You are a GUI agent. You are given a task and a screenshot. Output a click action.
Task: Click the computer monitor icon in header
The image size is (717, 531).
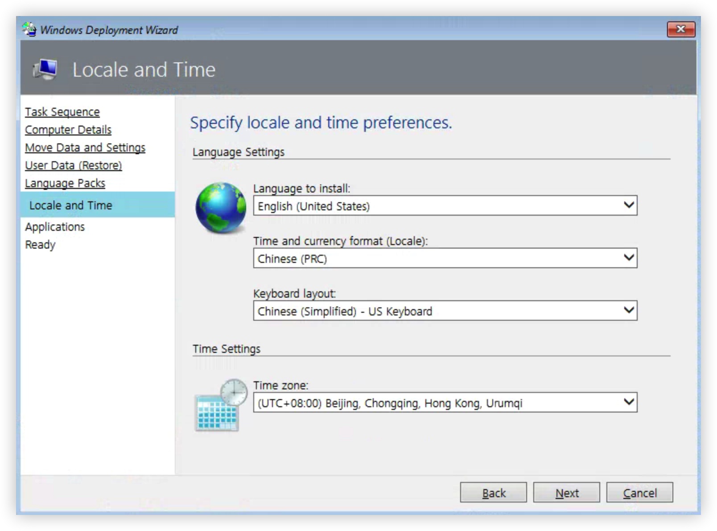tap(45, 69)
